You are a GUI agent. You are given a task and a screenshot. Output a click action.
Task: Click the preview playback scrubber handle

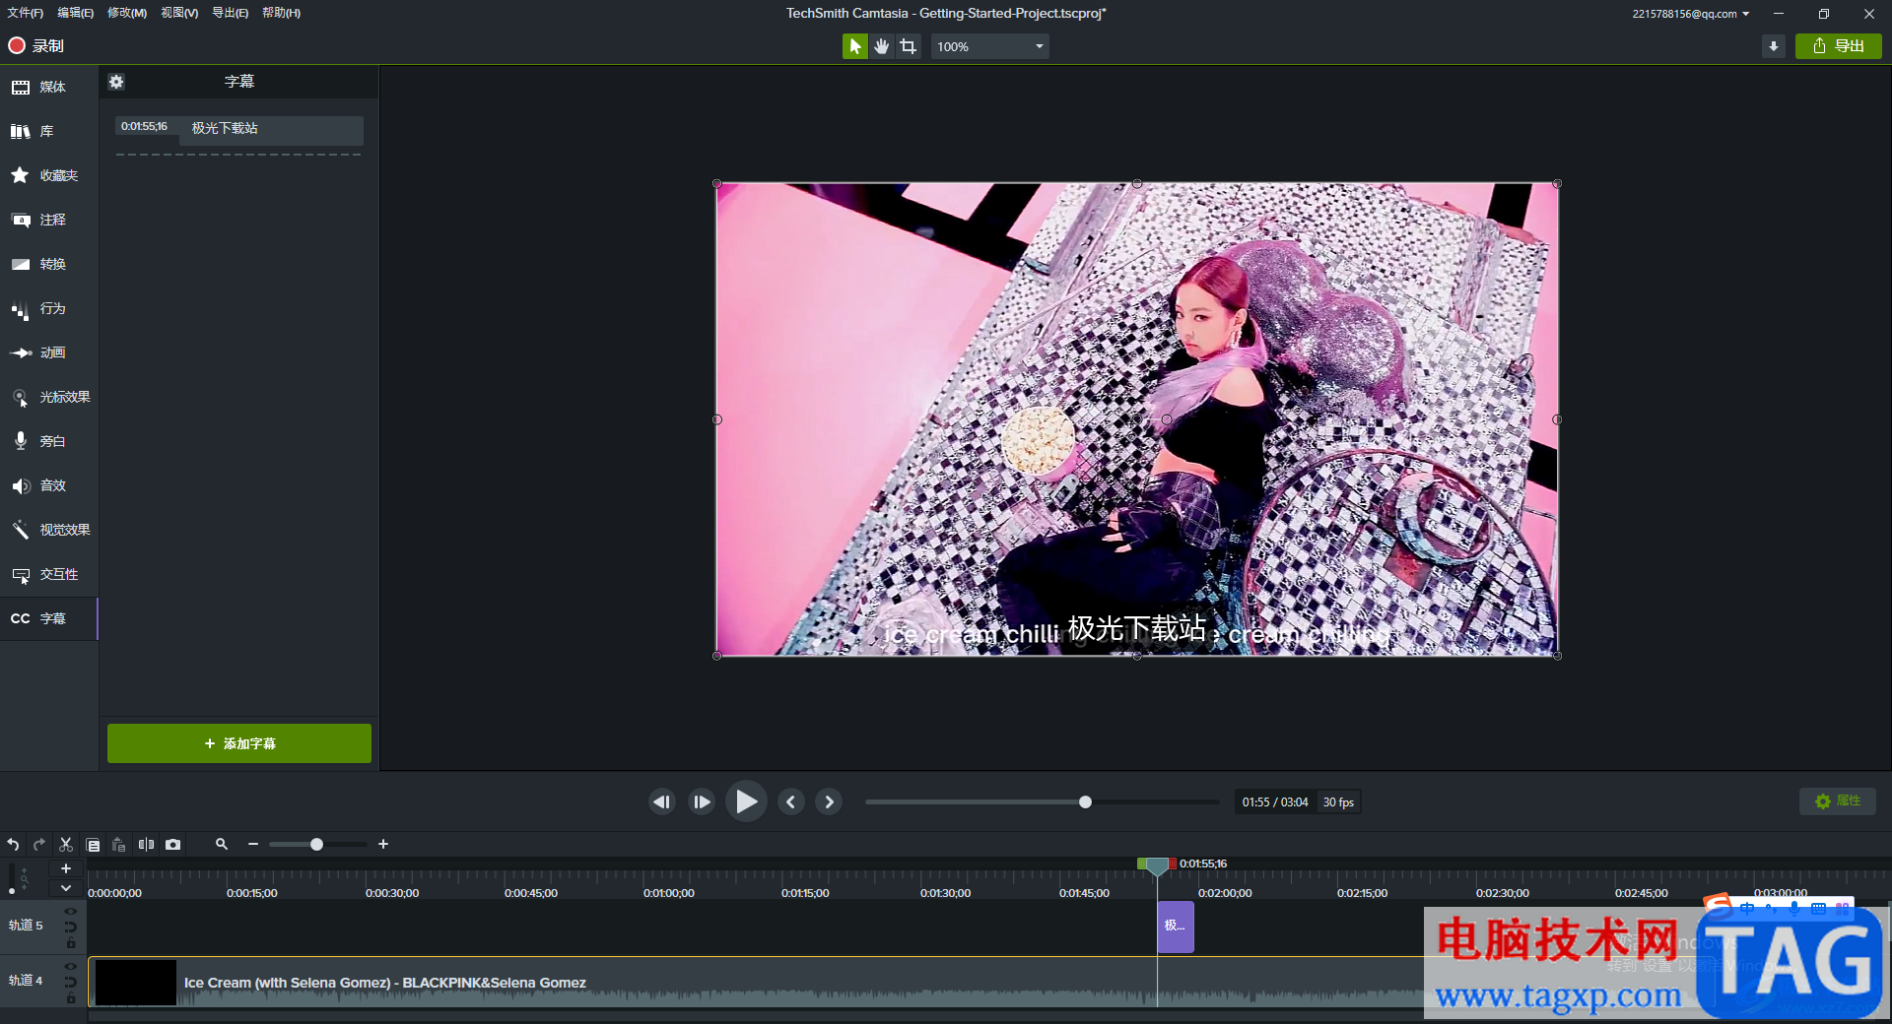(1085, 802)
